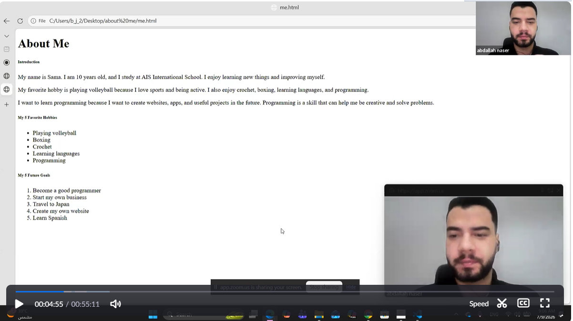Go back with browser back arrow
This screenshot has height=321, width=573.
click(x=7, y=21)
